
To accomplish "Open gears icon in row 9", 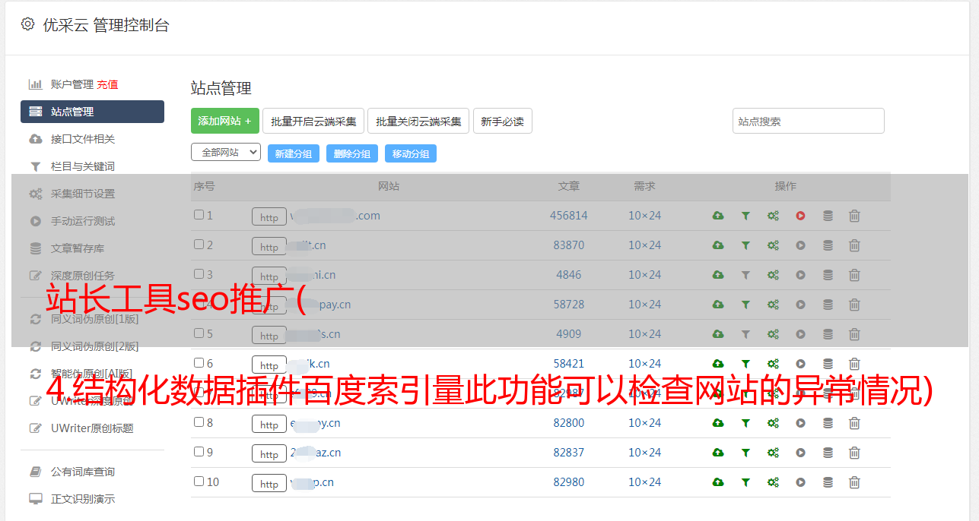I will pyautogui.click(x=773, y=453).
